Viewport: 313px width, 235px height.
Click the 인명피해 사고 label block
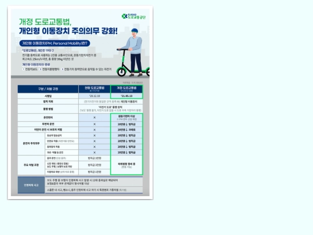(31, 185)
